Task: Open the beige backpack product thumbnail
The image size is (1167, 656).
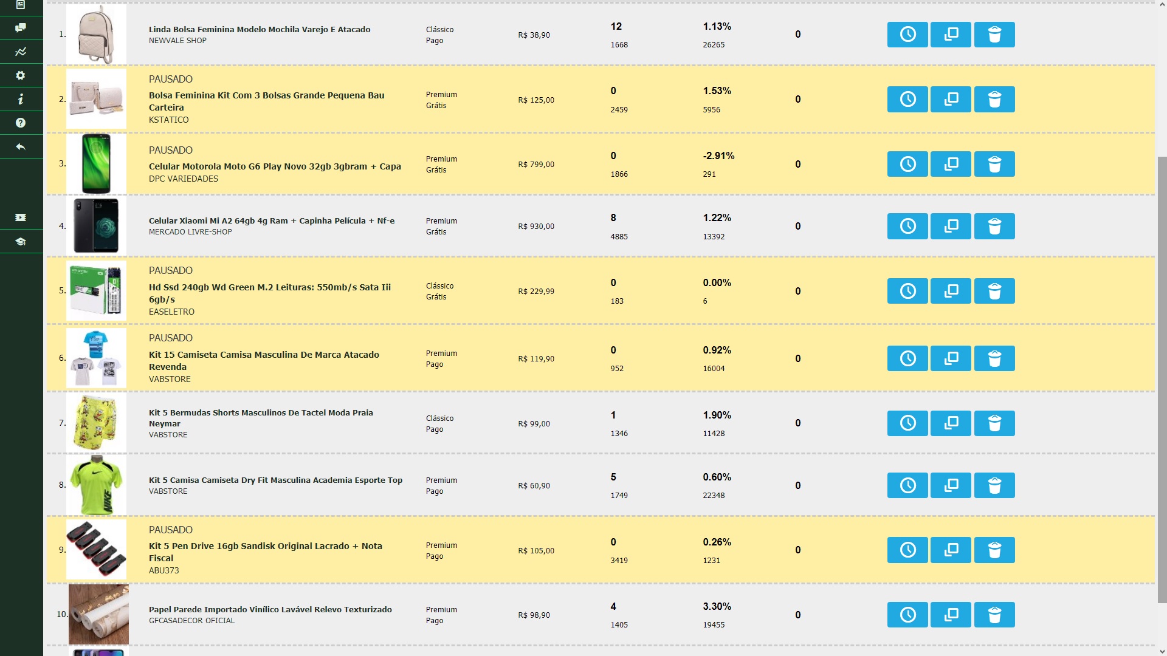Action: pyautogui.click(x=97, y=34)
